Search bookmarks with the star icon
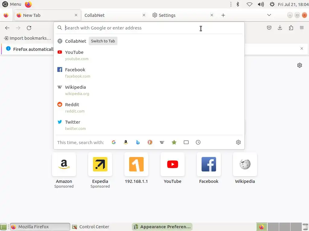This screenshot has width=309, height=231. [x=174, y=142]
